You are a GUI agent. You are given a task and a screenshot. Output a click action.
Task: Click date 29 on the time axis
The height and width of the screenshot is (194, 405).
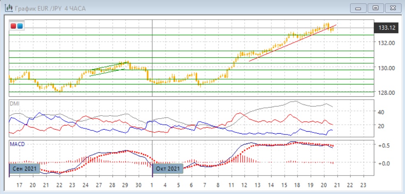(125, 185)
